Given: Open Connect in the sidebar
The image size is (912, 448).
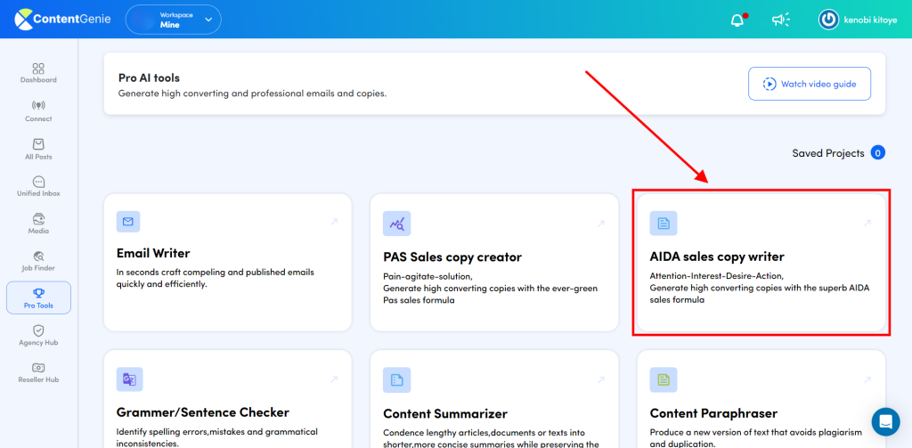Looking at the screenshot, I should tap(38, 111).
